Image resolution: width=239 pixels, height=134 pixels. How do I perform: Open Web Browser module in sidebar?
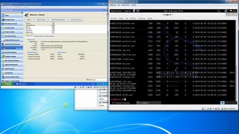tap(12, 69)
